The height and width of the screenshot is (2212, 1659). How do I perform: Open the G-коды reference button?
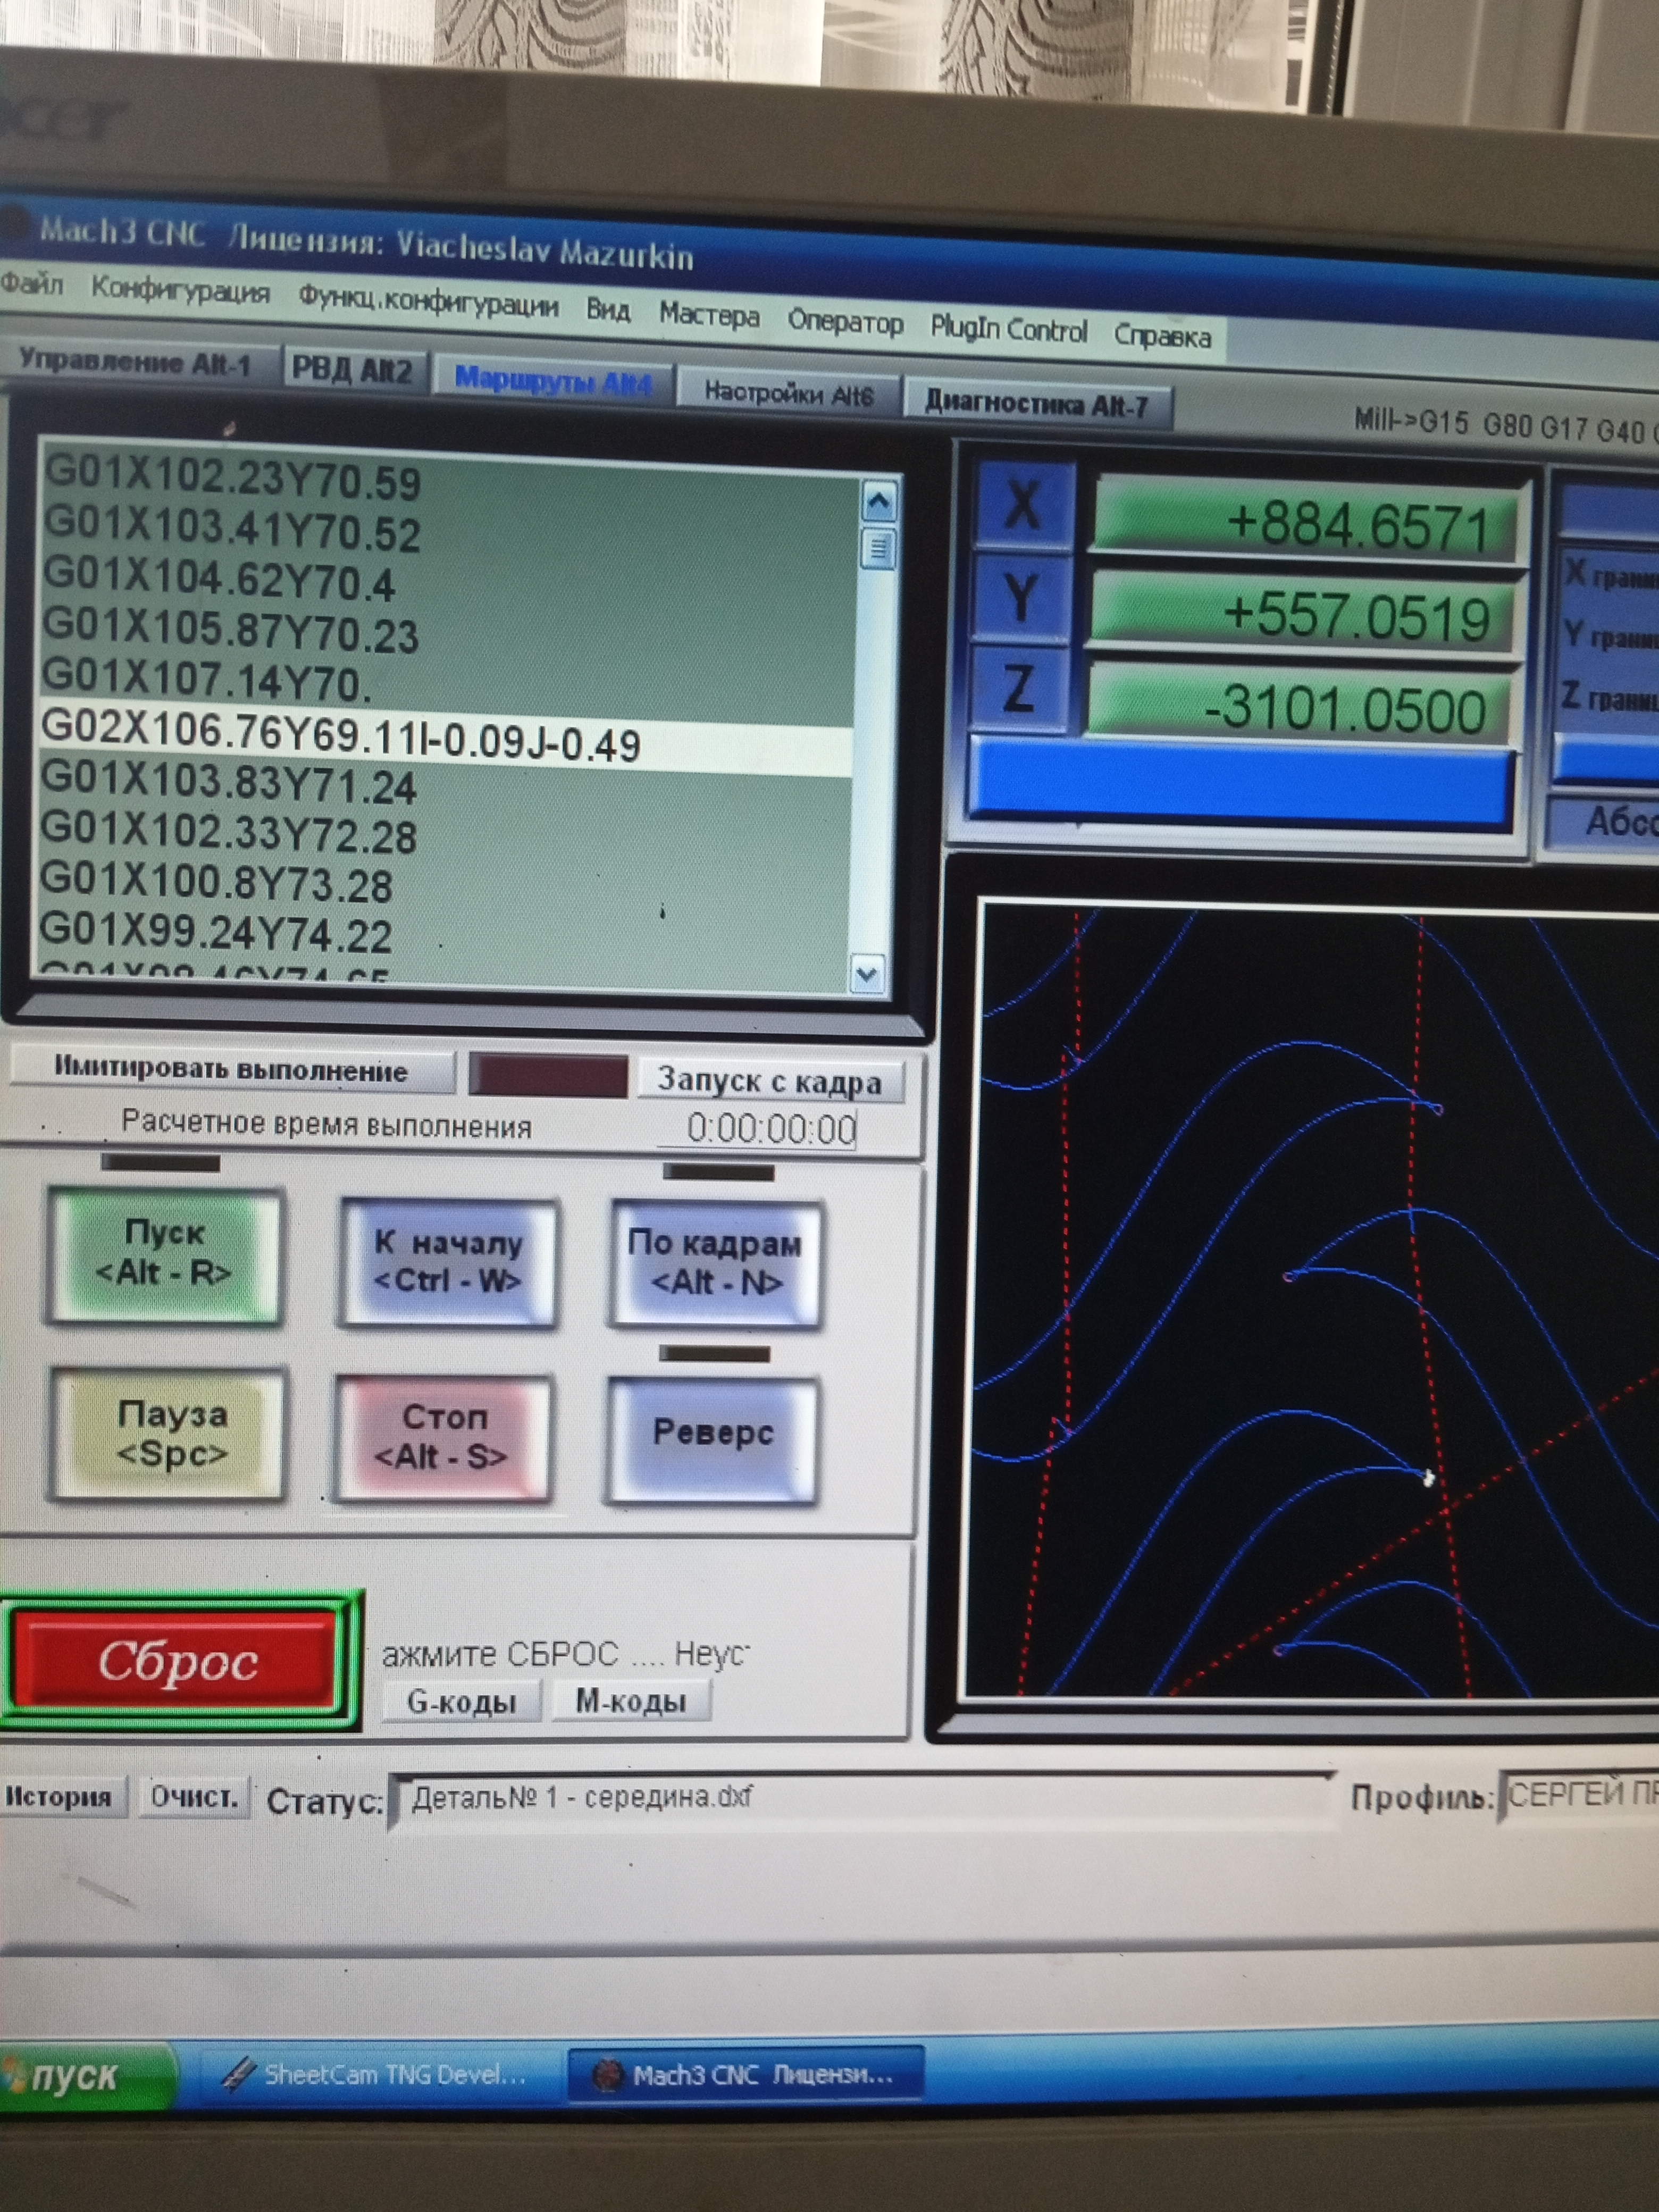(x=462, y=1701)
